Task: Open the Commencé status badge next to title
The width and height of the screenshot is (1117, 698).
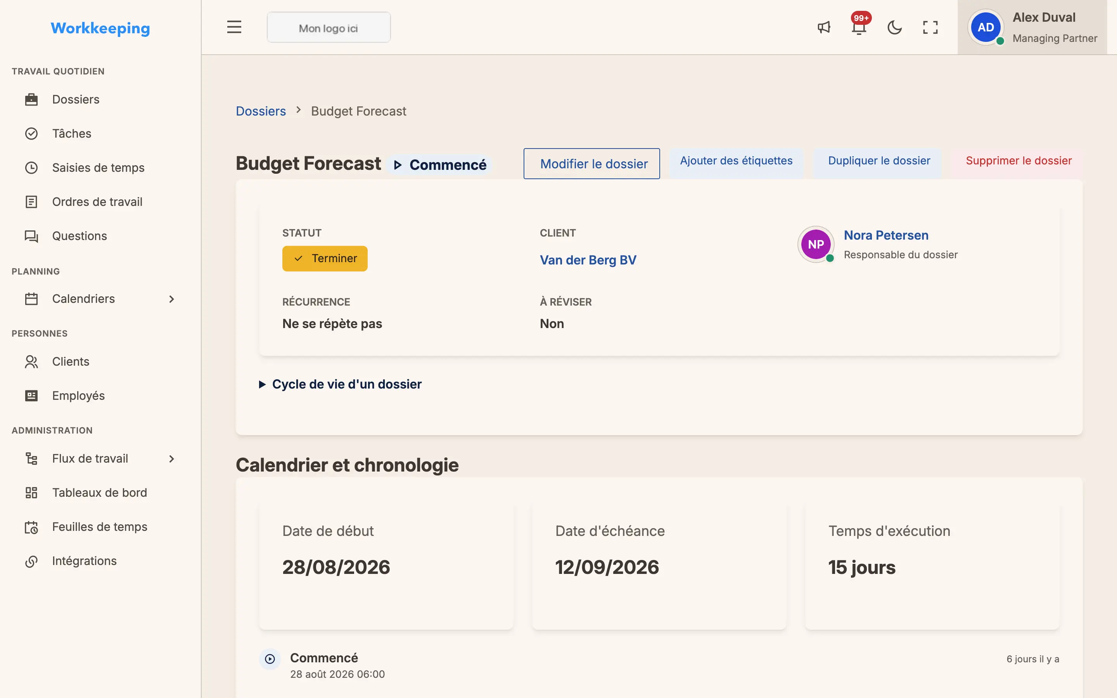Action: [x=439, y=165]
